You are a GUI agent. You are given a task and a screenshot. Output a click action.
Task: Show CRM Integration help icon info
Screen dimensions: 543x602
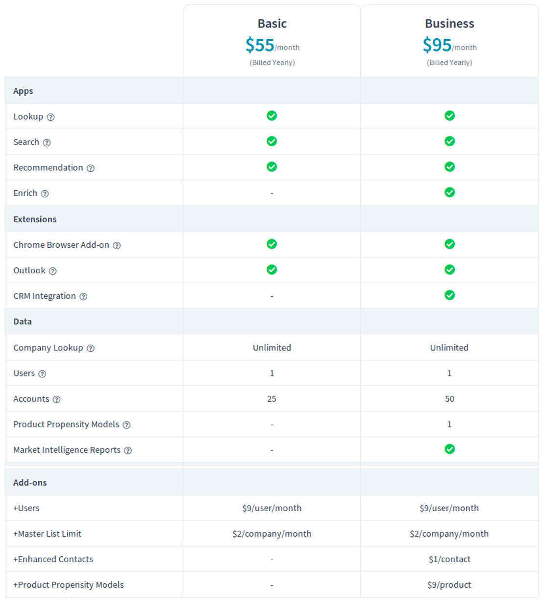[x=83, y=296]
